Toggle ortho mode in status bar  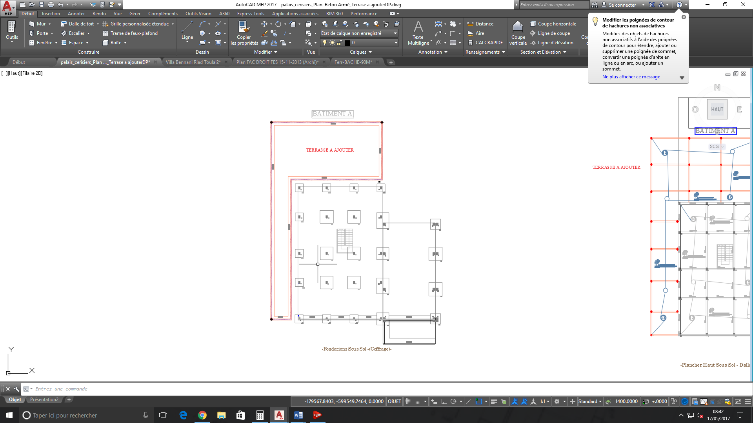tap(444, 401)
